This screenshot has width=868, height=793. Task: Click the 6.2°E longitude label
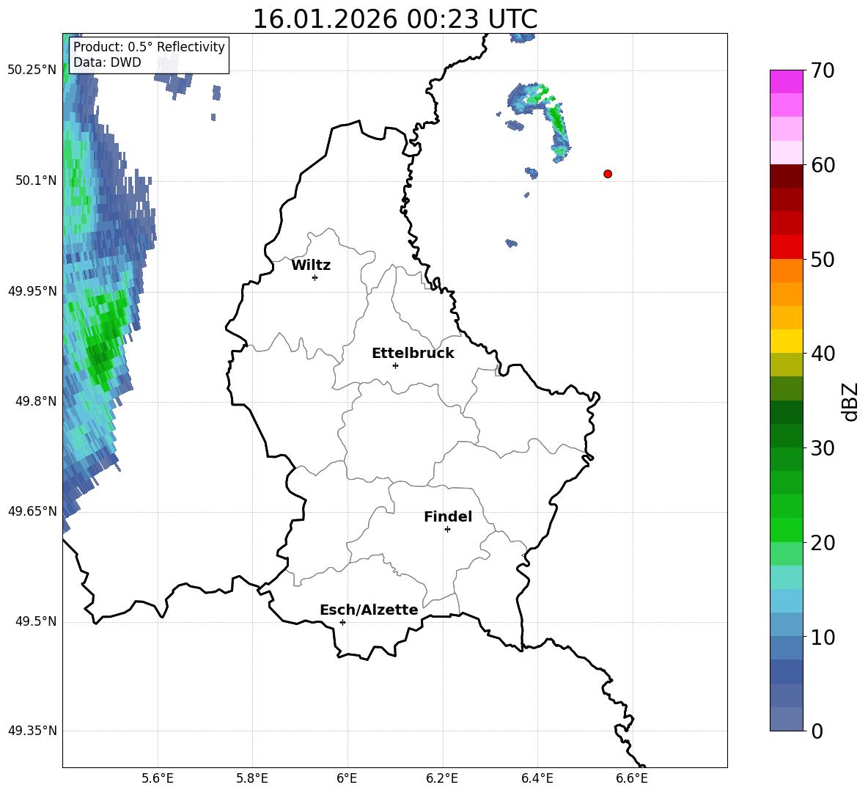(442, 778)
